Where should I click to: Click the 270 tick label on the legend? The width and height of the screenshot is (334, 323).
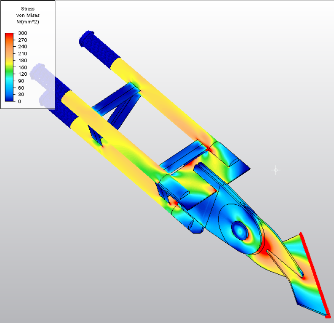(23, 40)
